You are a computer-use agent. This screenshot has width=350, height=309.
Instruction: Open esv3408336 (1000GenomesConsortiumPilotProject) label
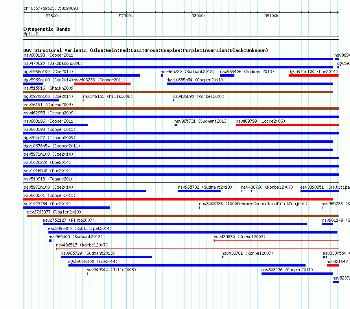coord(253,204)
